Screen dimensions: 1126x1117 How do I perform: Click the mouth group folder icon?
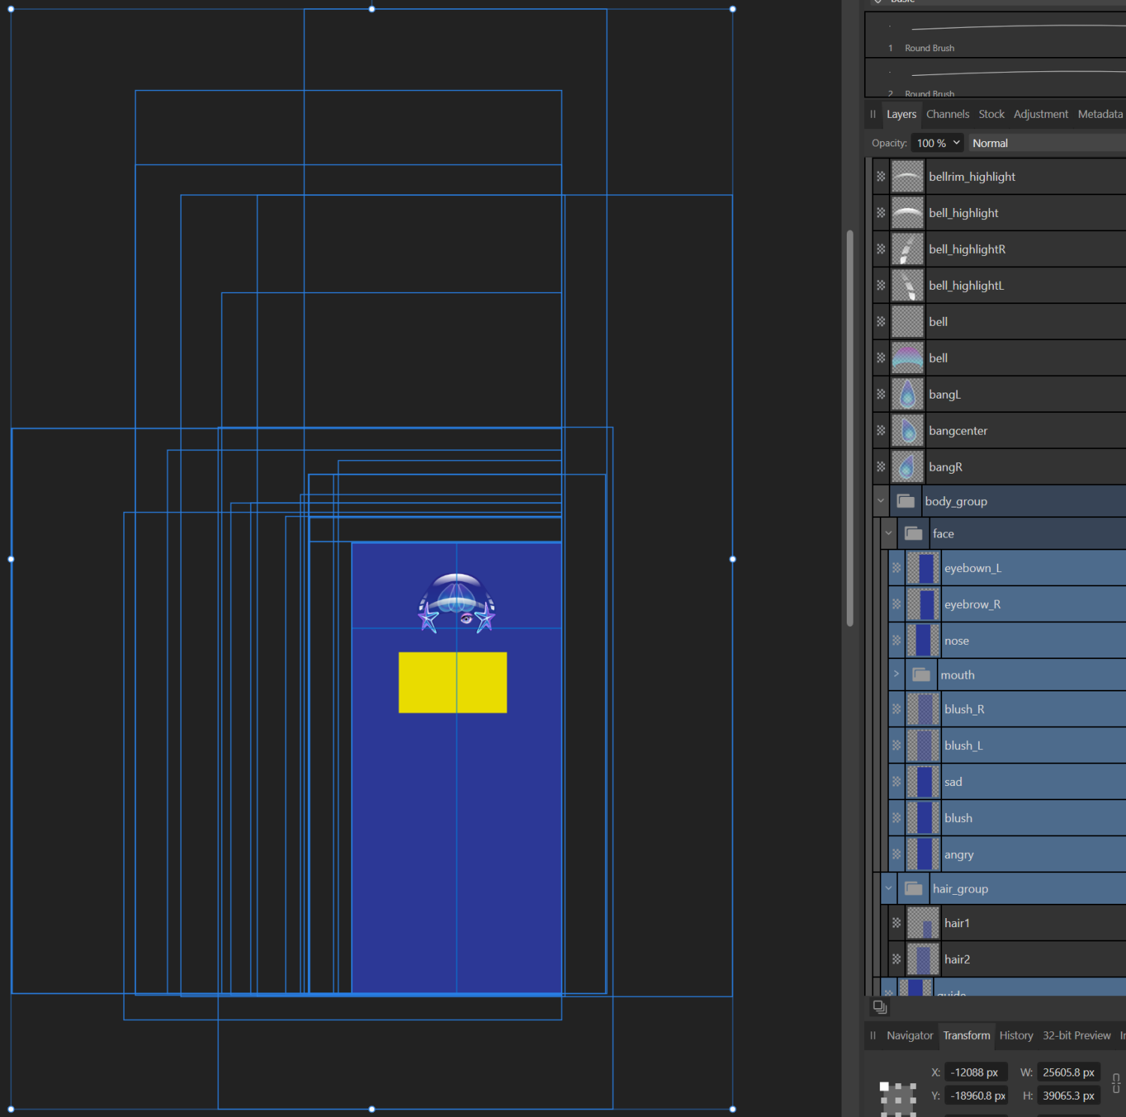point(921,675)
